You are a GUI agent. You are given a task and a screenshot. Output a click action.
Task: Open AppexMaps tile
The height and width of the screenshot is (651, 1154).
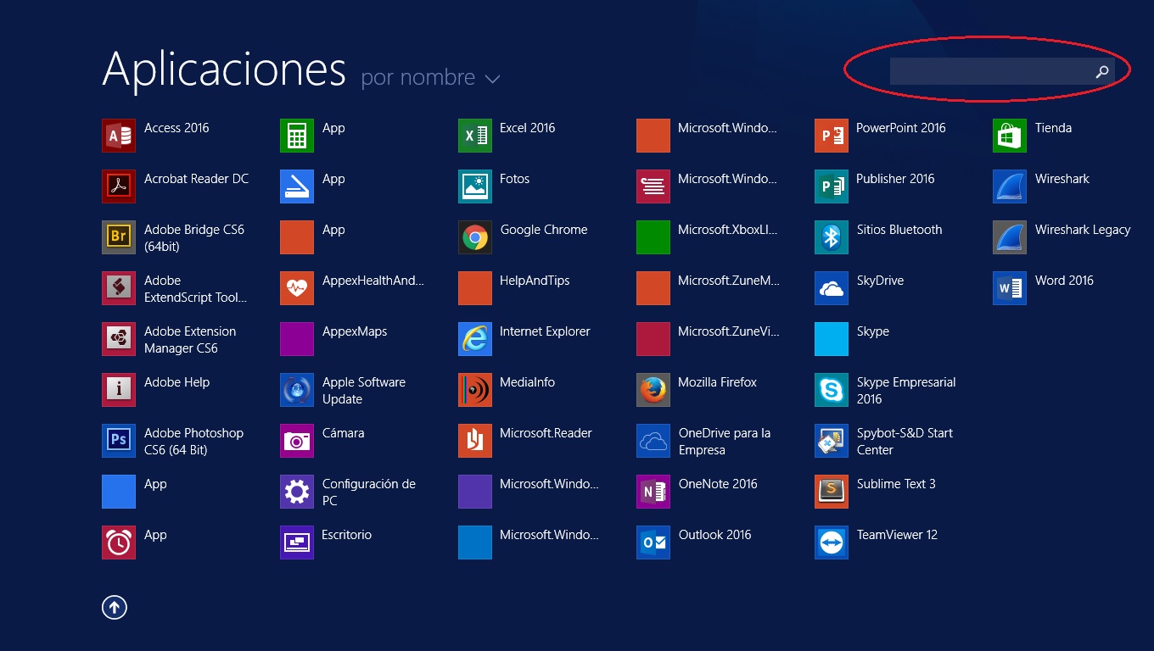pyautogui.click(x=297, y=339)
